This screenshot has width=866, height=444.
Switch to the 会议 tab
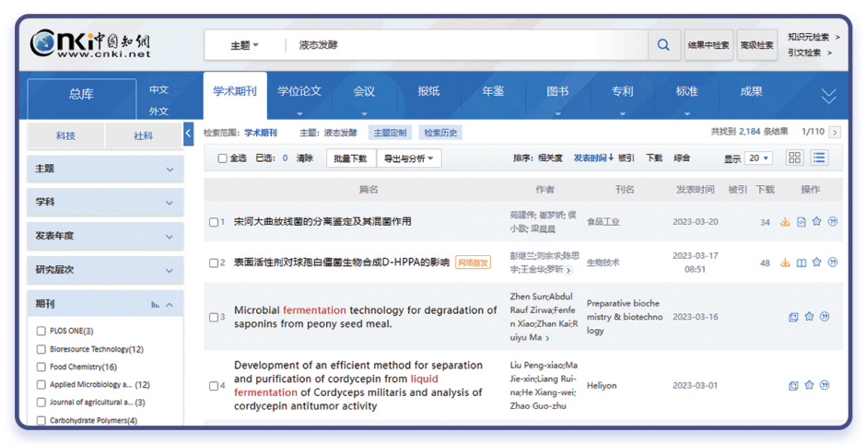click(x=364, y=92)
